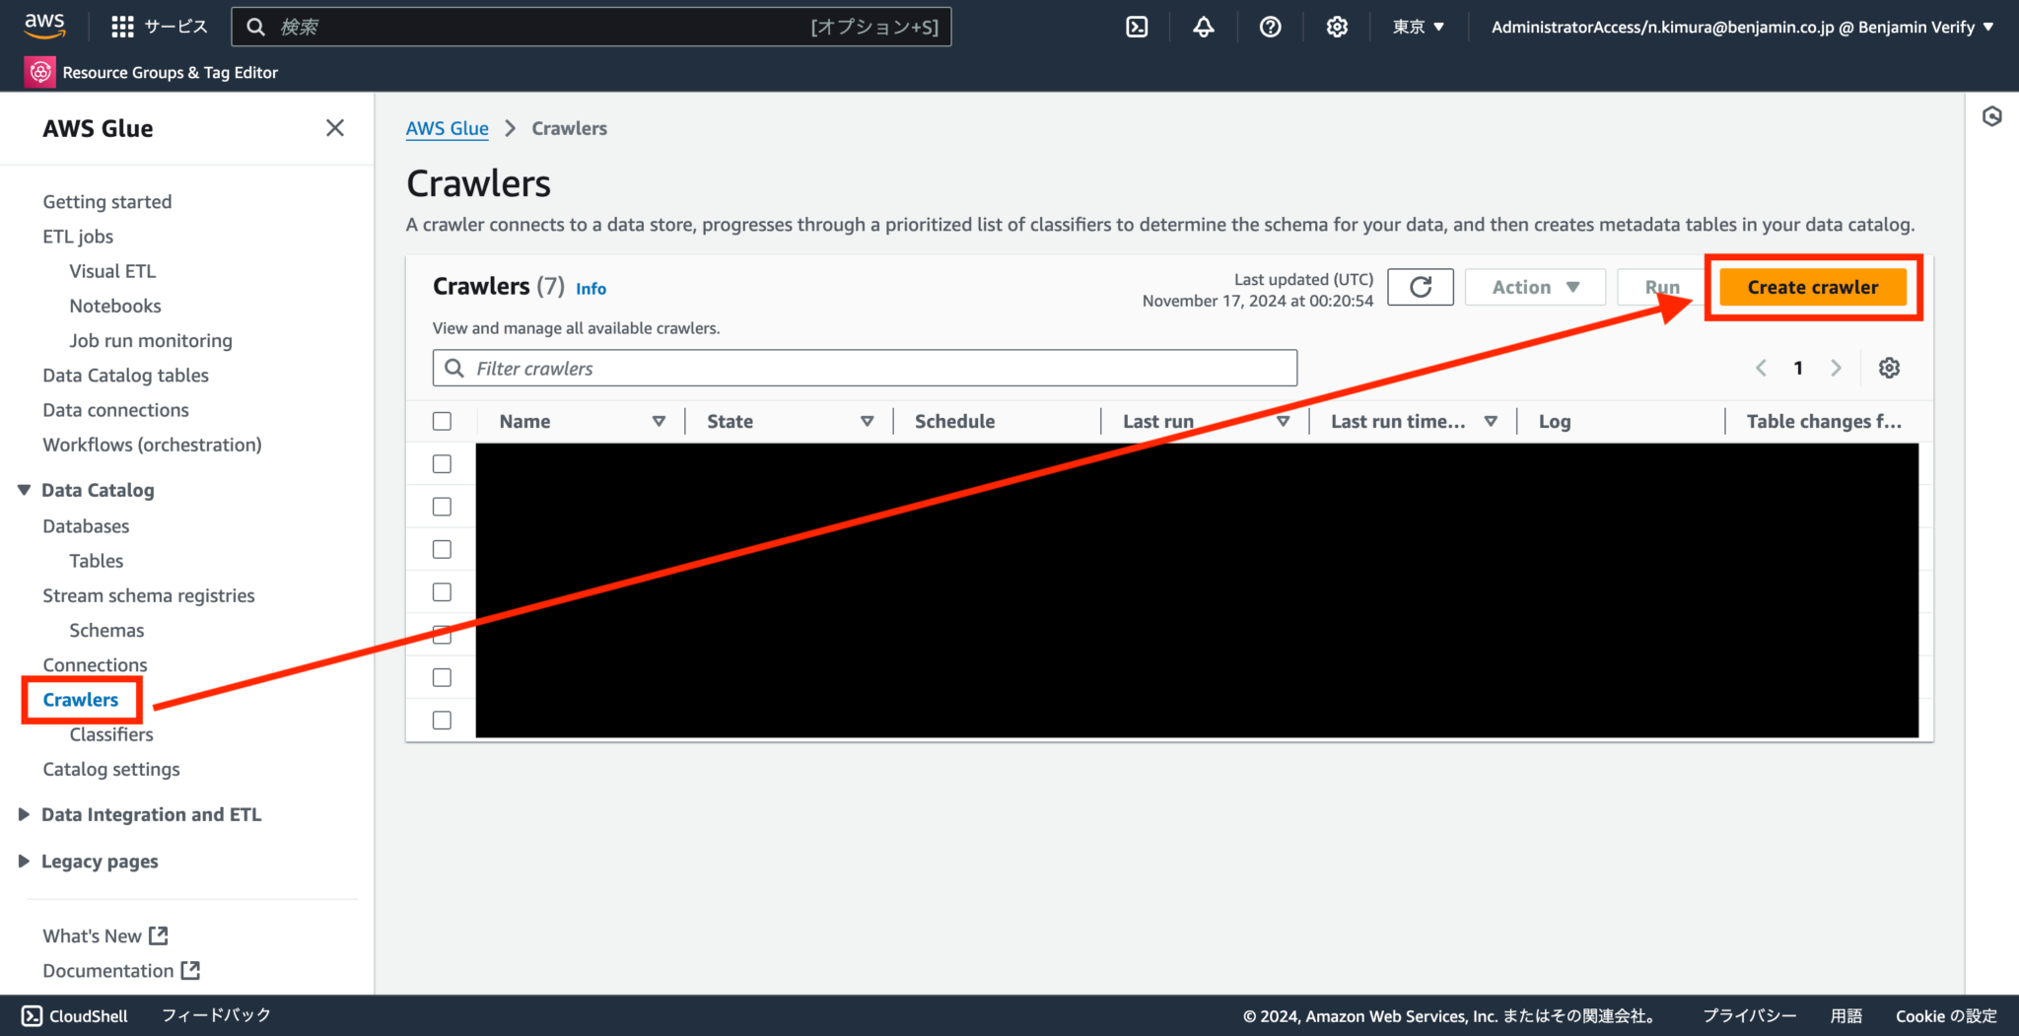
Task: Click the Create crawler button
Action: (x=1812, y=287)
